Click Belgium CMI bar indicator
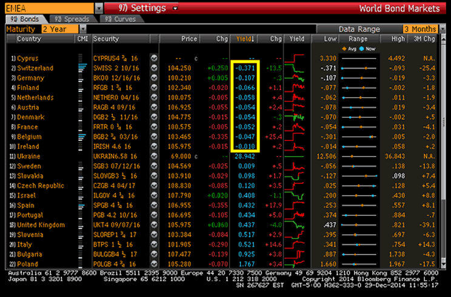The height and width of the screenshot is (297, 451). pos(82,137)
